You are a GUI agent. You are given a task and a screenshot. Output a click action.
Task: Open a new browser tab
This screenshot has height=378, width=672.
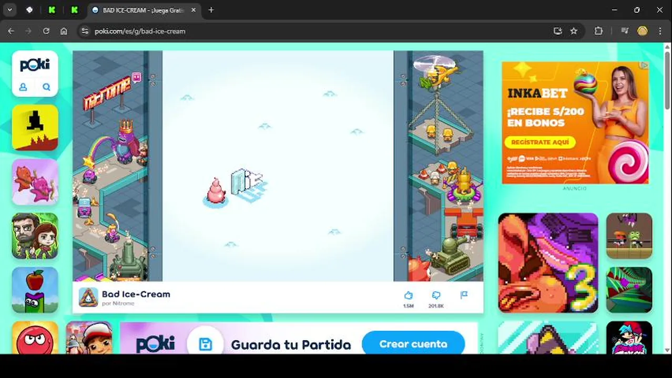(211, 10)
